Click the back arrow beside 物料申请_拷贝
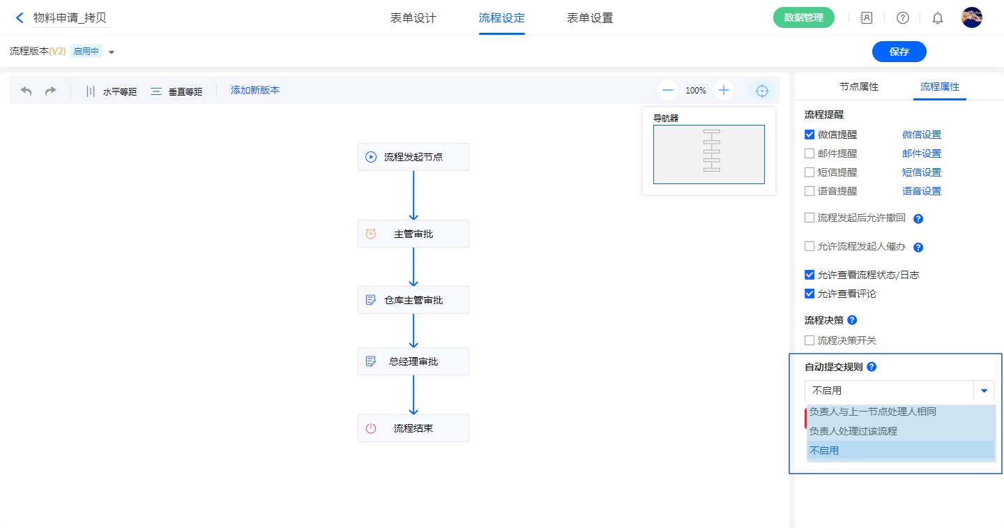 [20, 18]
